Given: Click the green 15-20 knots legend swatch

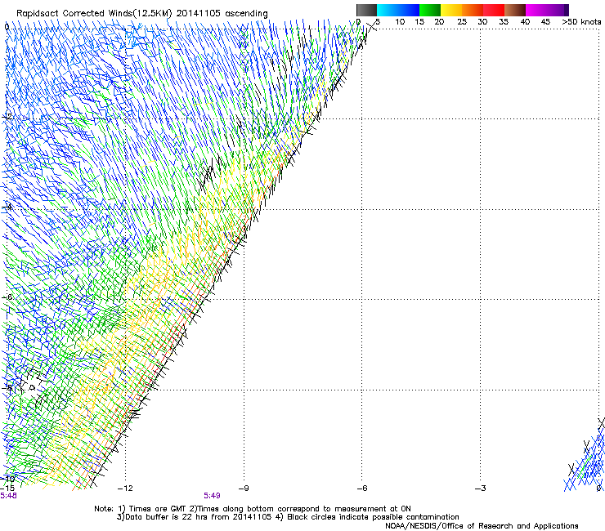Looking at the screenshot, I should (x=430, y=10).
